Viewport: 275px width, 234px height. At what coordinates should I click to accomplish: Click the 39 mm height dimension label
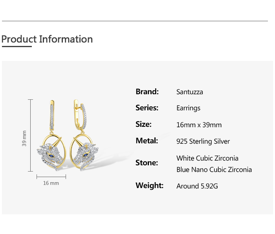point(24,138)
